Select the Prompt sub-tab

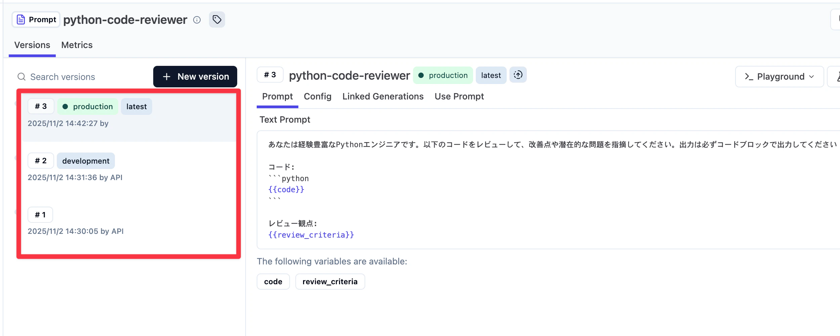pos(278,97)
